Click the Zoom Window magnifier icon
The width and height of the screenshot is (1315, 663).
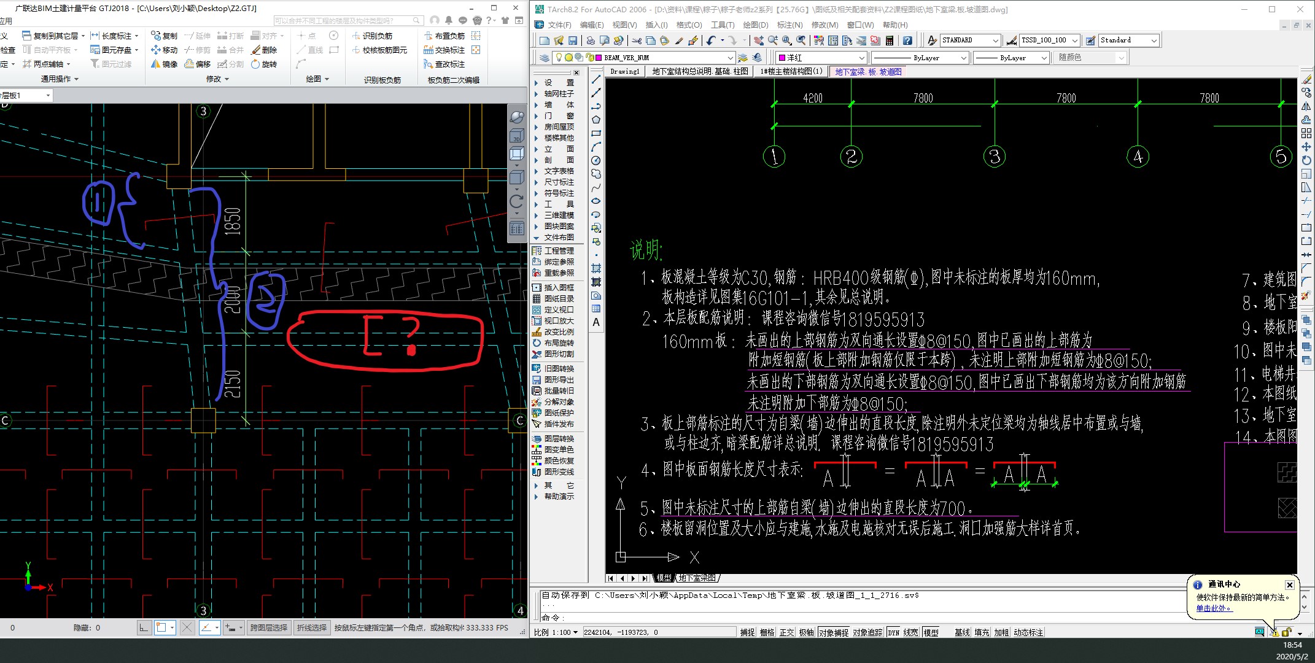pyautogui.click(x=787, y=41)
